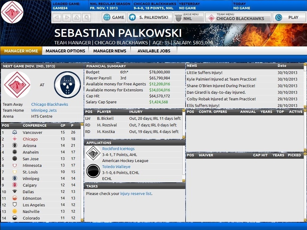The height and width of the screenshot is (230, 307).
Task: Select injured player B. Bickell row
Action: pyautogui.click(x=133, y=118)
